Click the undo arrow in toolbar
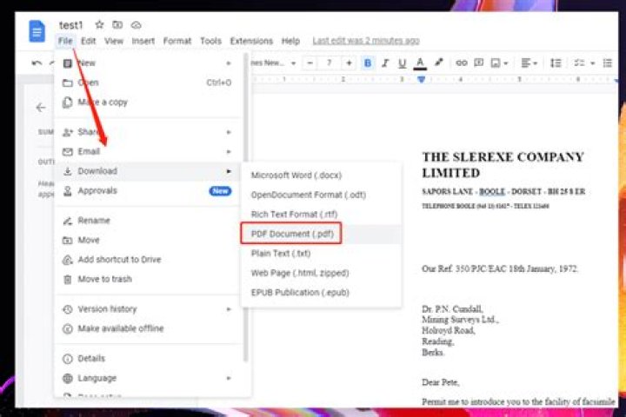The width and height of the screenshot is (626, 417). click(x=37, y=63)
